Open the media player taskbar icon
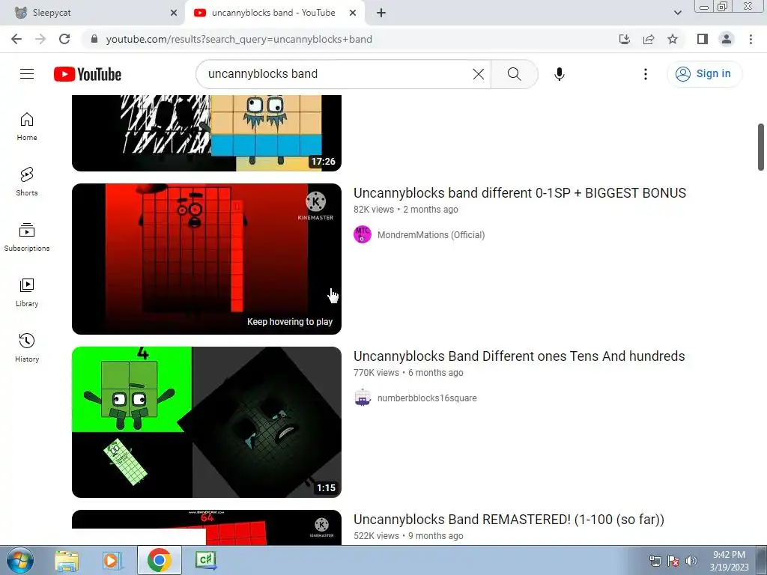 (112, 560)
